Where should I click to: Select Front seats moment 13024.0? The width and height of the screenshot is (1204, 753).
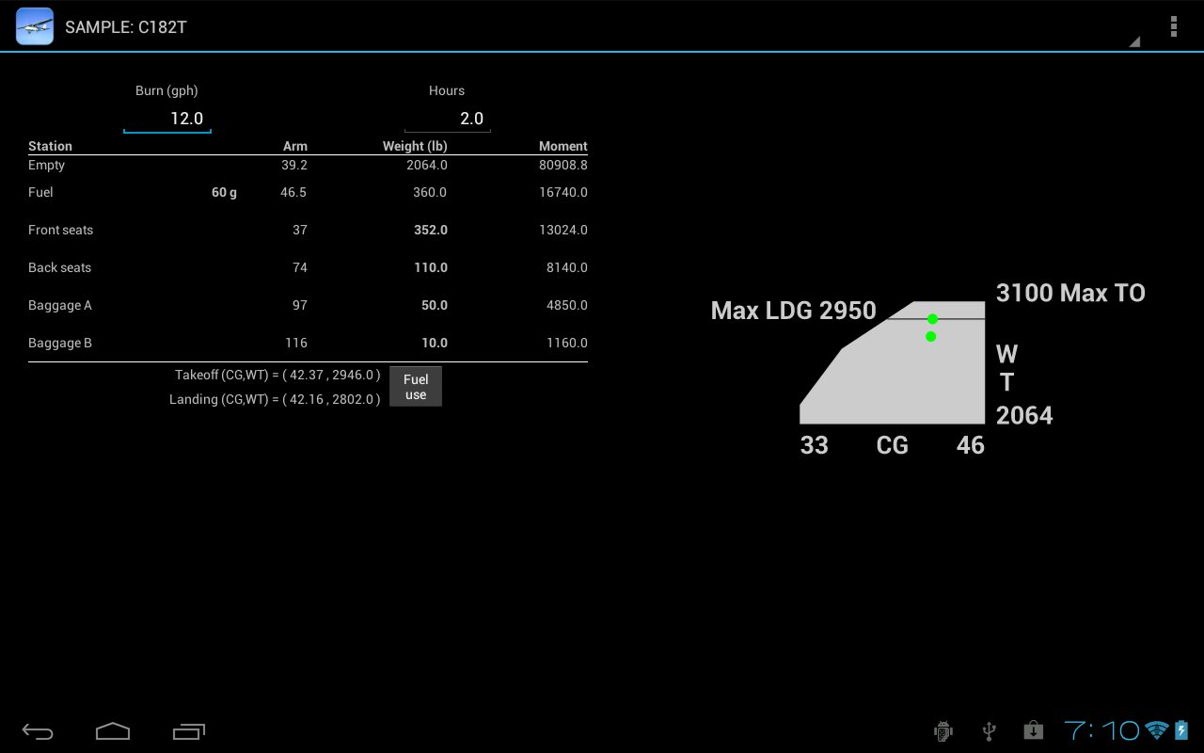563,230
